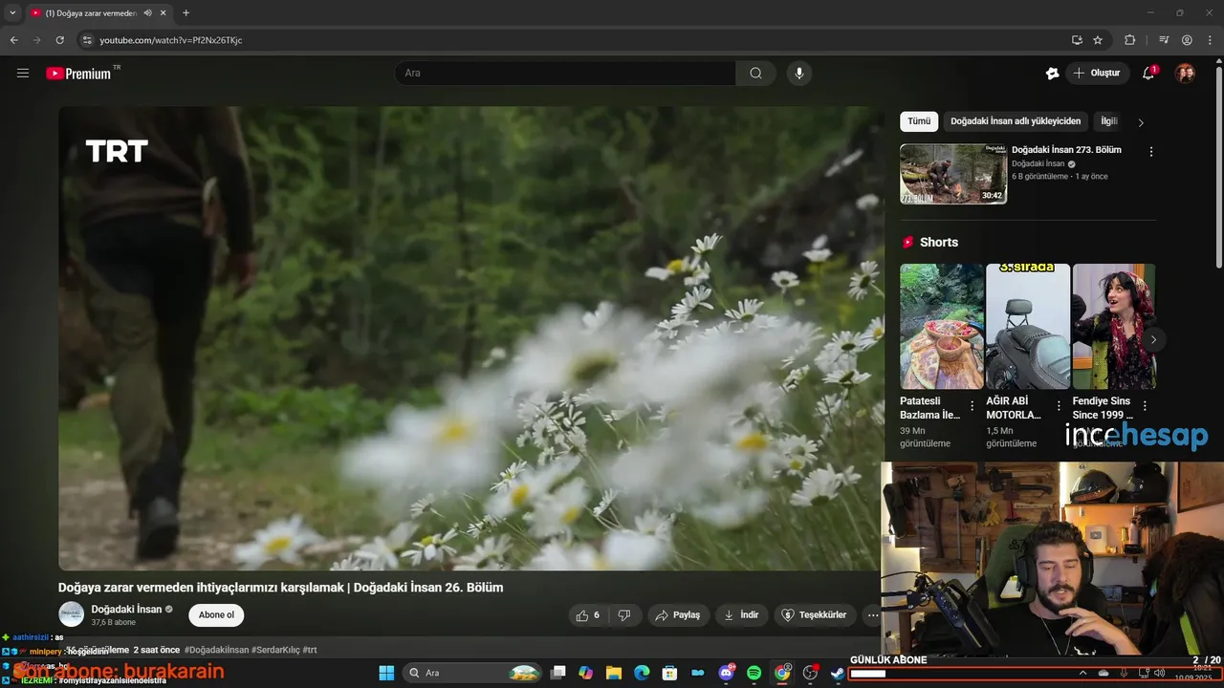
Task: Click the sparkle icon next to Oluştur
Action: [1052, 73]
